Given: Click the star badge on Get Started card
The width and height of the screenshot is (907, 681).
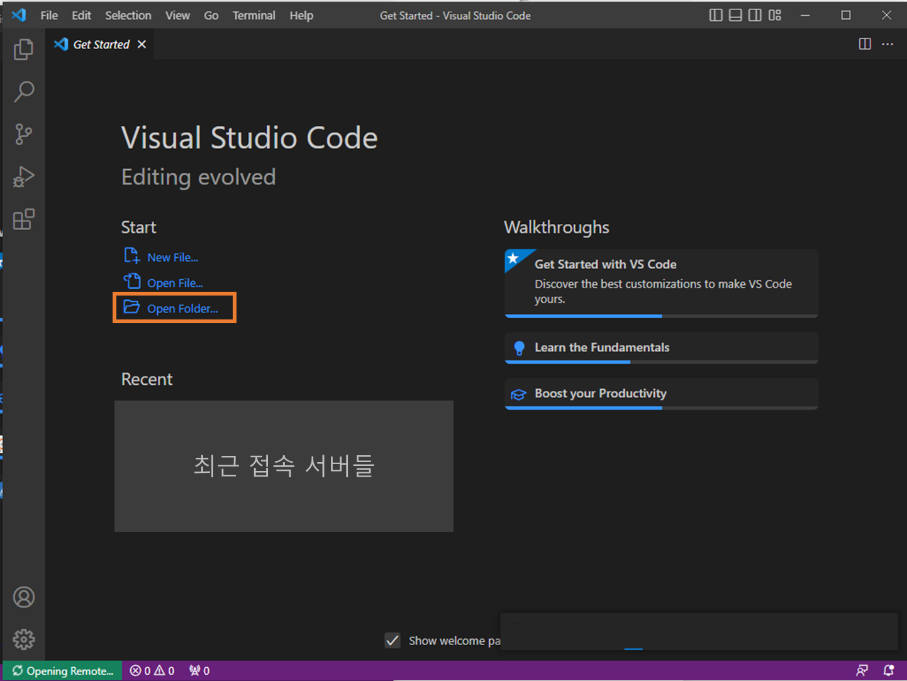Looking at the screenshot, I should [x=513, y=258].
